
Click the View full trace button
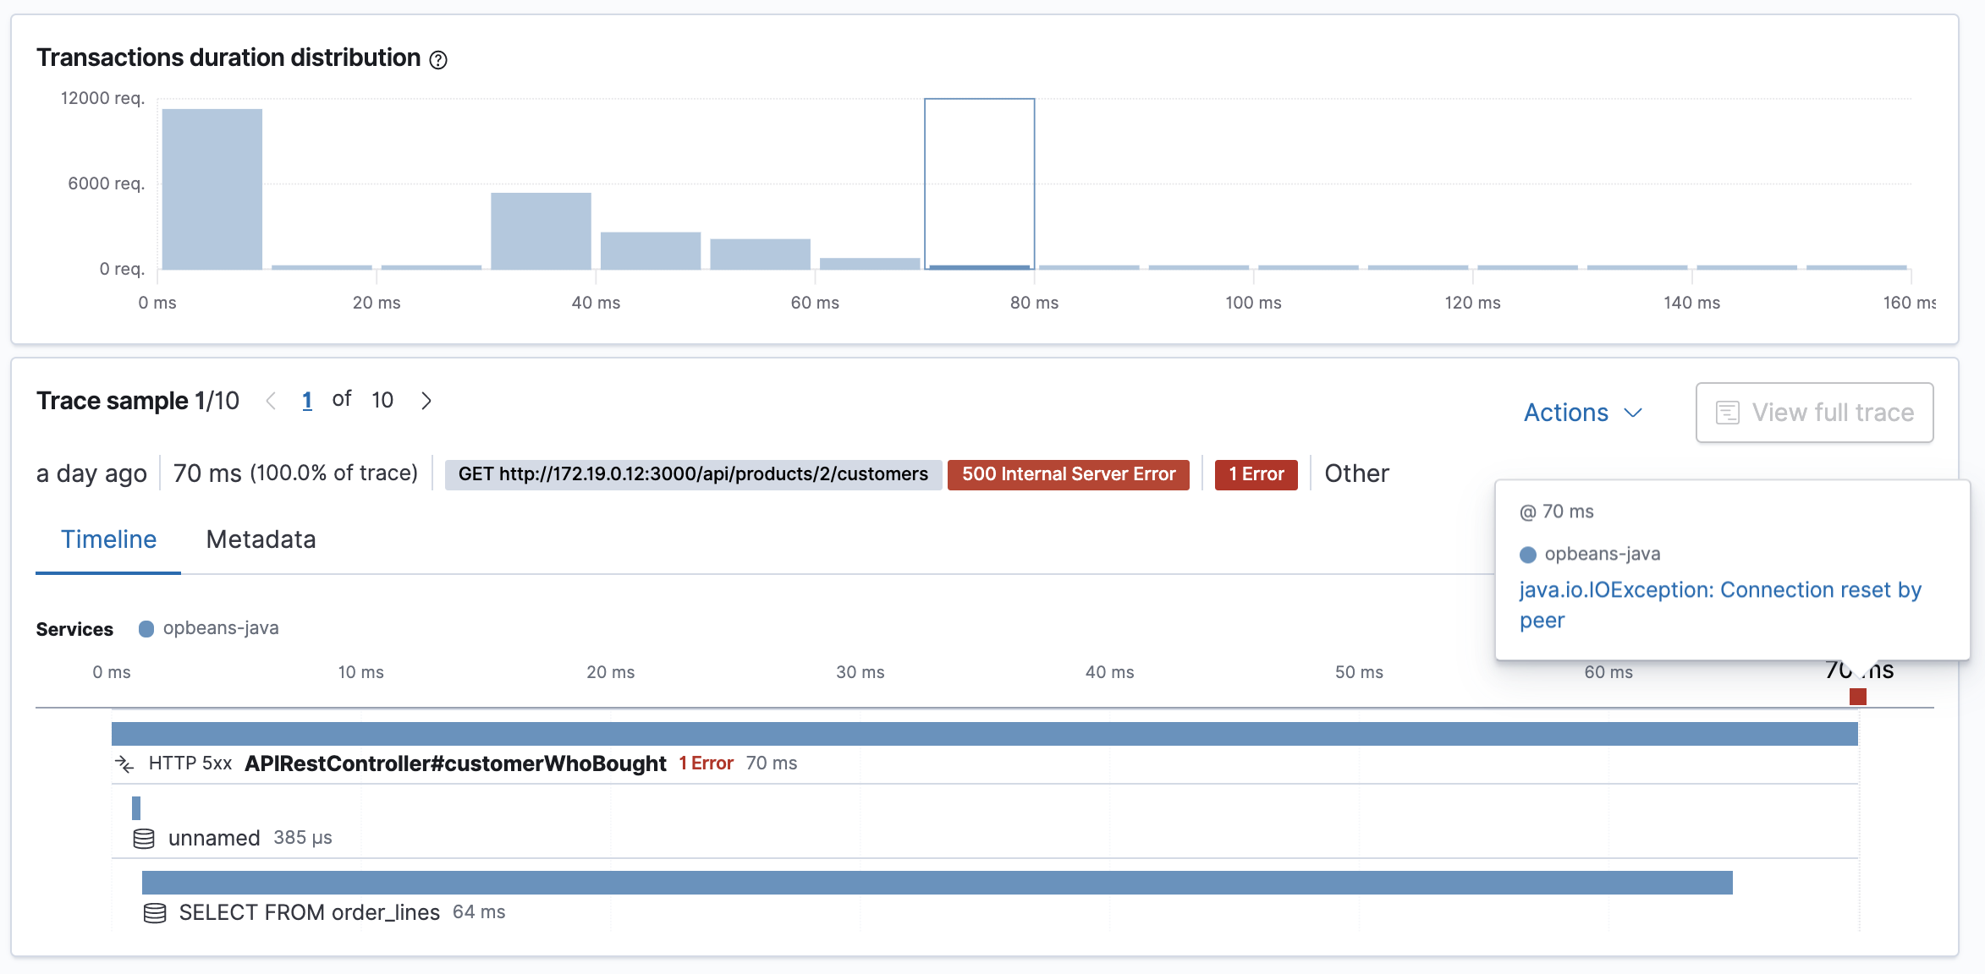[x=1814, y=412]
